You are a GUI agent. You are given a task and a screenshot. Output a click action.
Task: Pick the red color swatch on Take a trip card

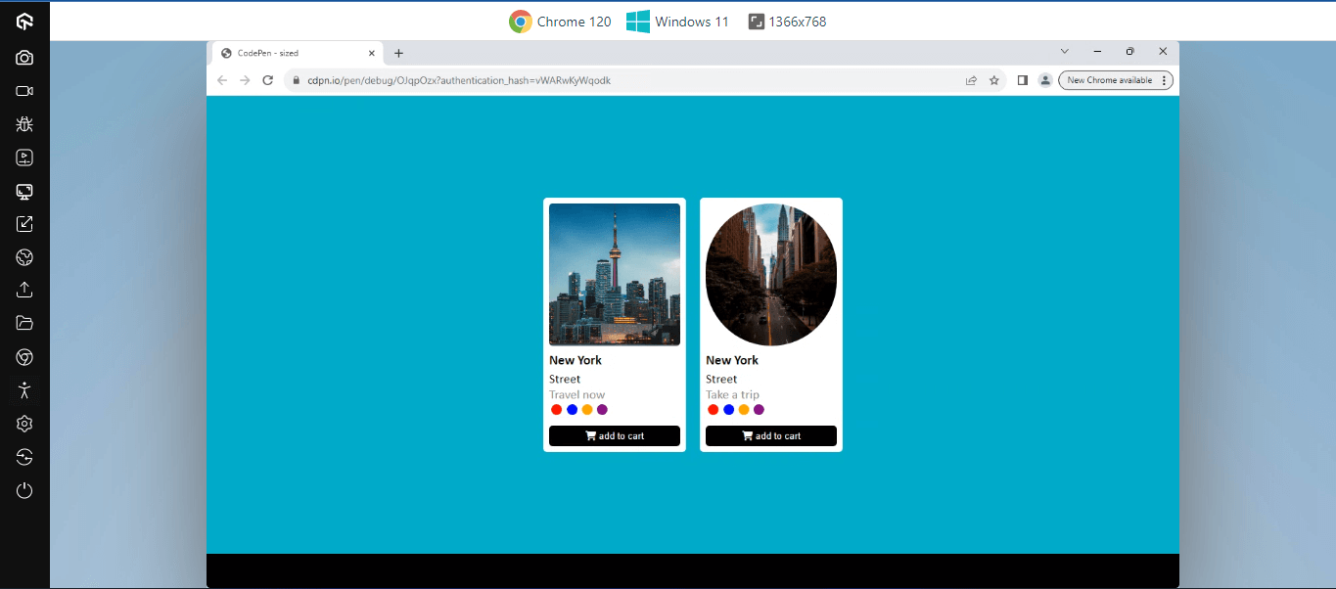[713, 409]
